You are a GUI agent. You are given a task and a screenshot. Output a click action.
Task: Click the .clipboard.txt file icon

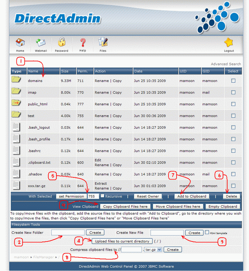[16, 162]
